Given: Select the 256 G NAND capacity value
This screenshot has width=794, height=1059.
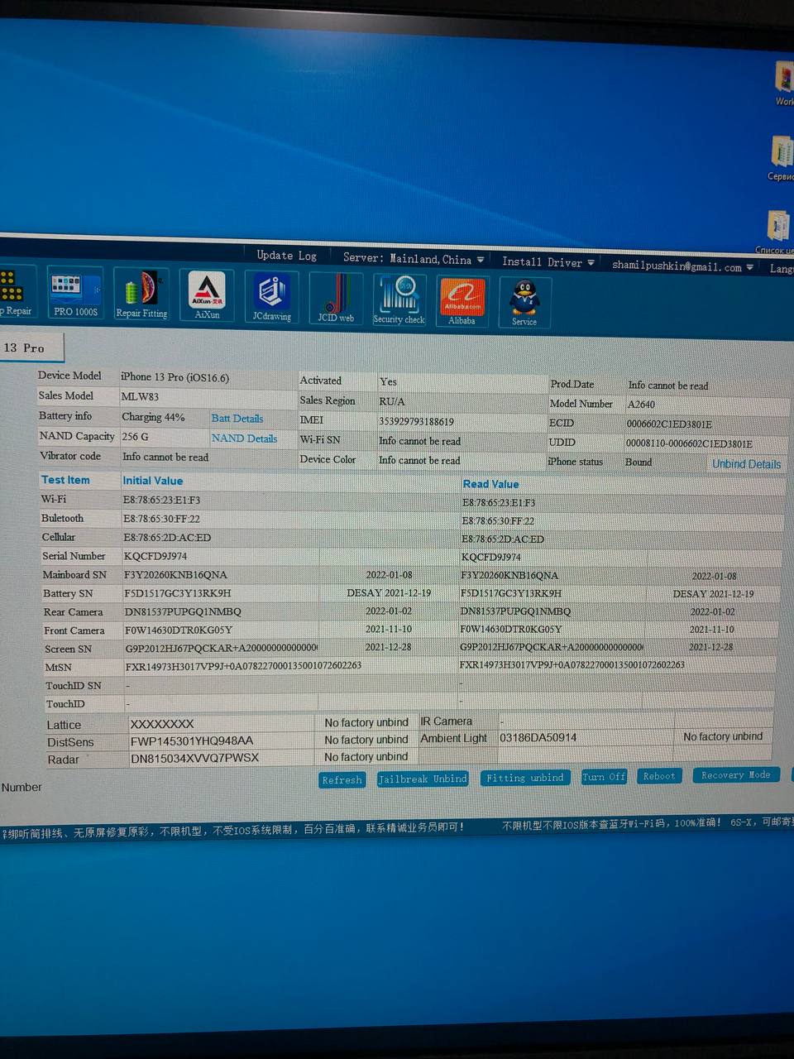Looking at the screenshot, I should coord(136,437).
